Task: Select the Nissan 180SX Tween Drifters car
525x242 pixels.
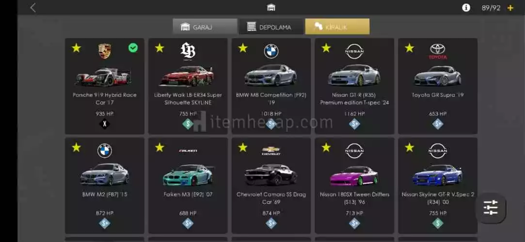Action: (x=354, y=175)
